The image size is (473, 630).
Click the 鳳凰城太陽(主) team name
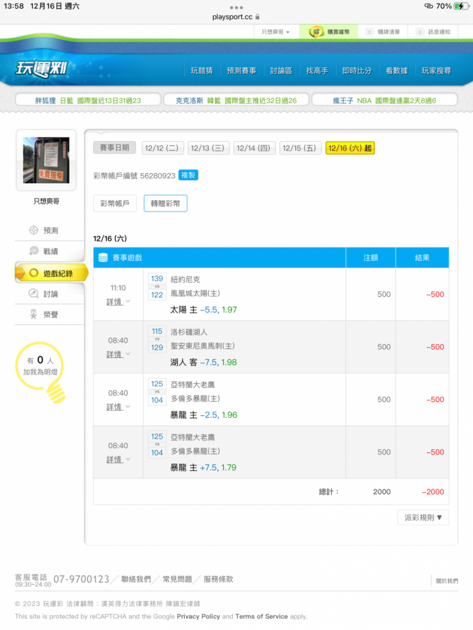[x=195, y=294]
